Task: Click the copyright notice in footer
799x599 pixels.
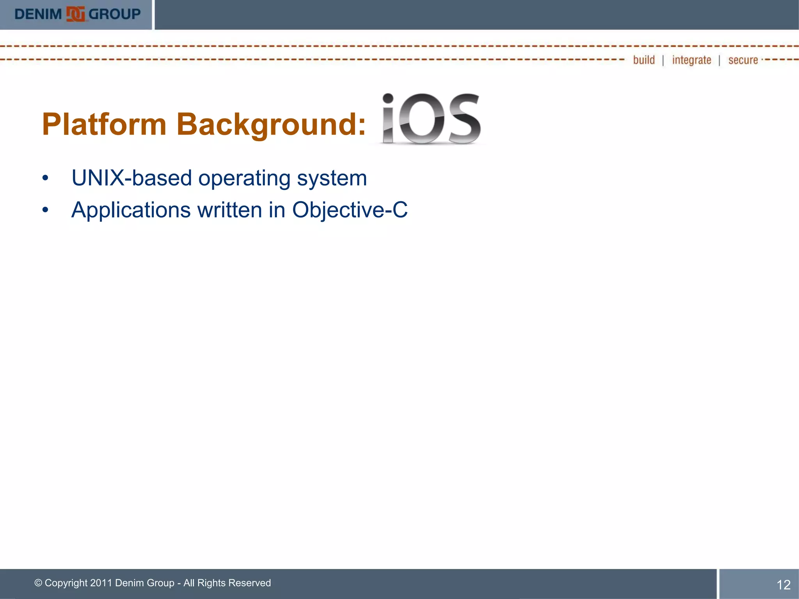Action: pyautogui.click(x=153, y=583)
